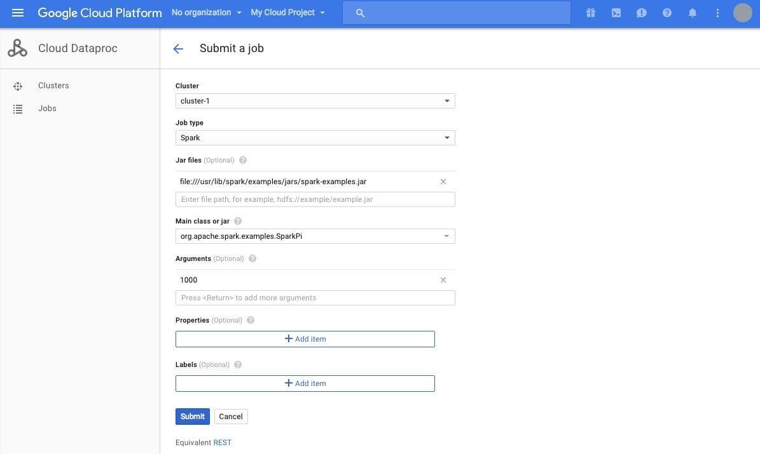Open the No organization dropdown

pyautogui.click(x=207, y=13)
